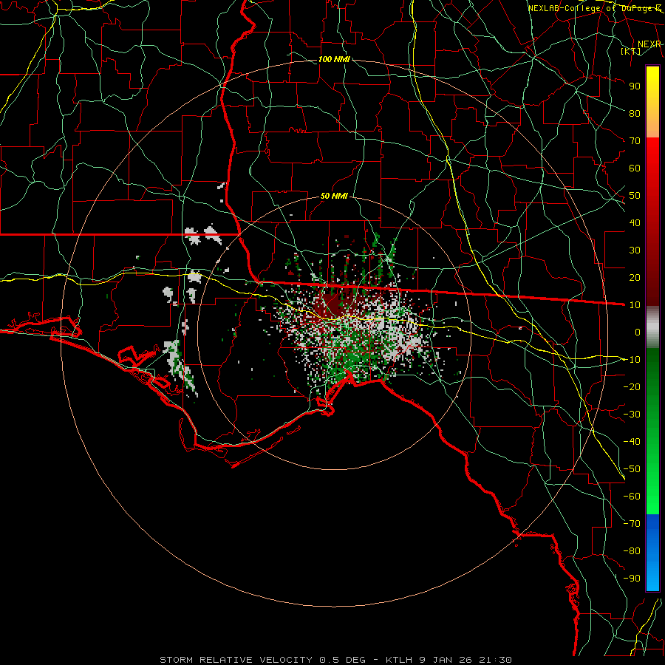The width and height of the screenshot is (665, 665).
Task: Click the 100 NMI range ring label
Action: (x=334, y=59)
